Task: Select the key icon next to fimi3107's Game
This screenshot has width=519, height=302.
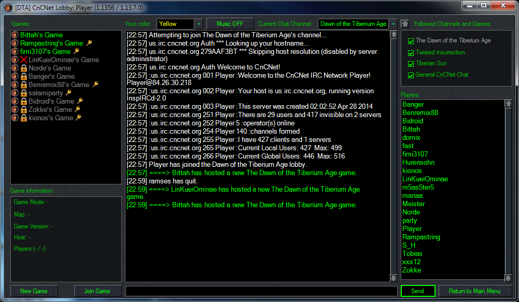Action: tap(76, 51)
